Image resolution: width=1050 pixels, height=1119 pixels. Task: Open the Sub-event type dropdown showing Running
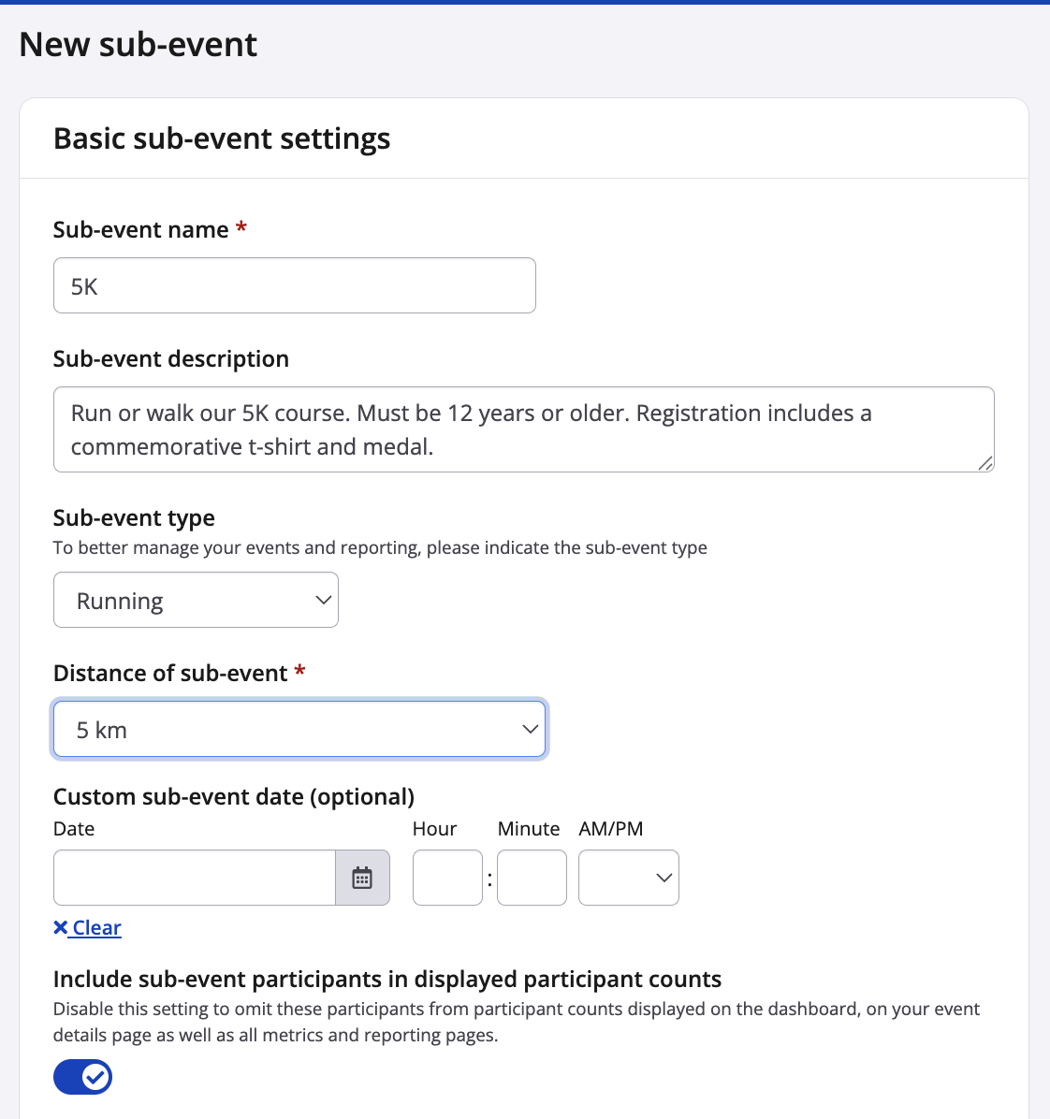(196, 600)
